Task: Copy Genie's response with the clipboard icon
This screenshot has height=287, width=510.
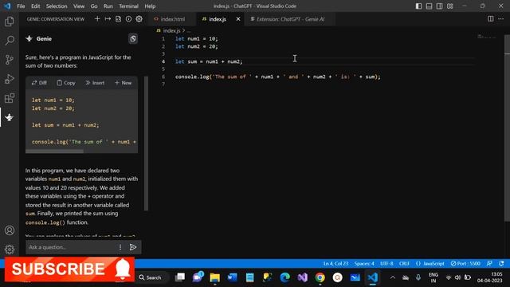Action: [133, 39]
